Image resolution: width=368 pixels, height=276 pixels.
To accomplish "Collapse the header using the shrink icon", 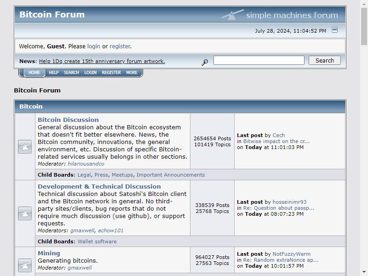I will coord(334,30).
